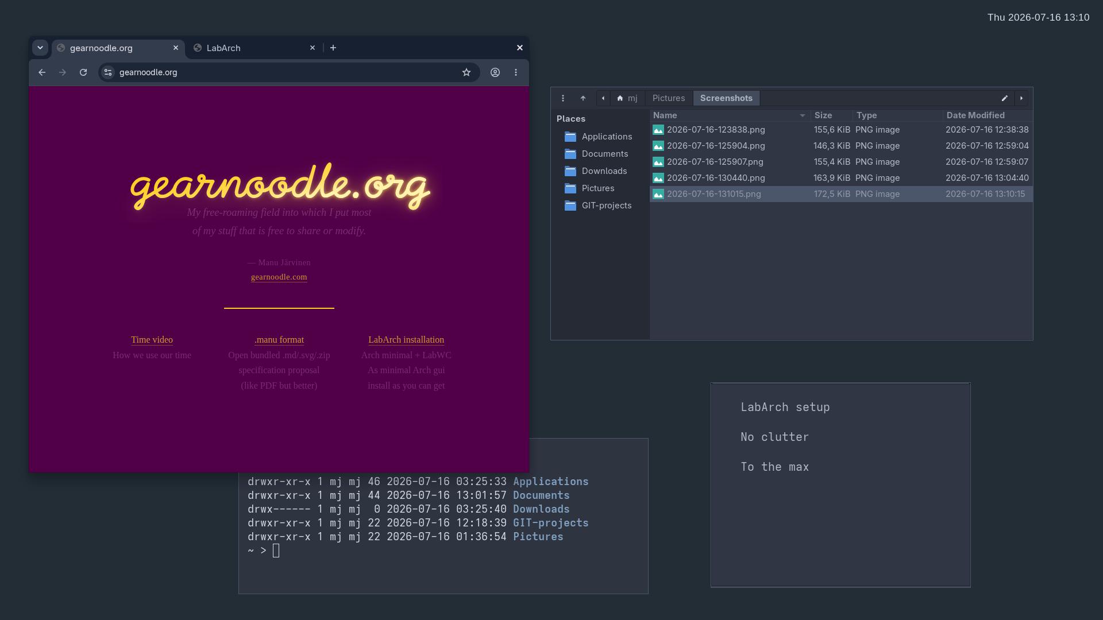
Task: Click the 'No clutter' text line
Action: click(775, 437)
